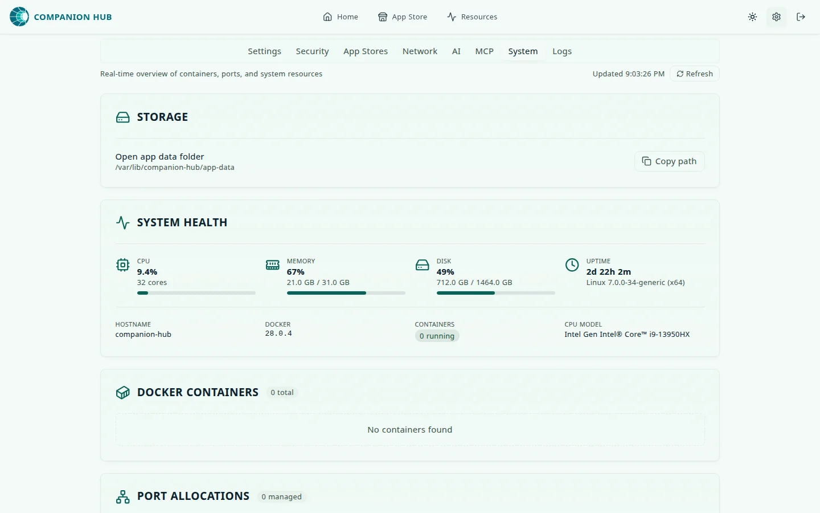Click the Disk drive icon

422,265
